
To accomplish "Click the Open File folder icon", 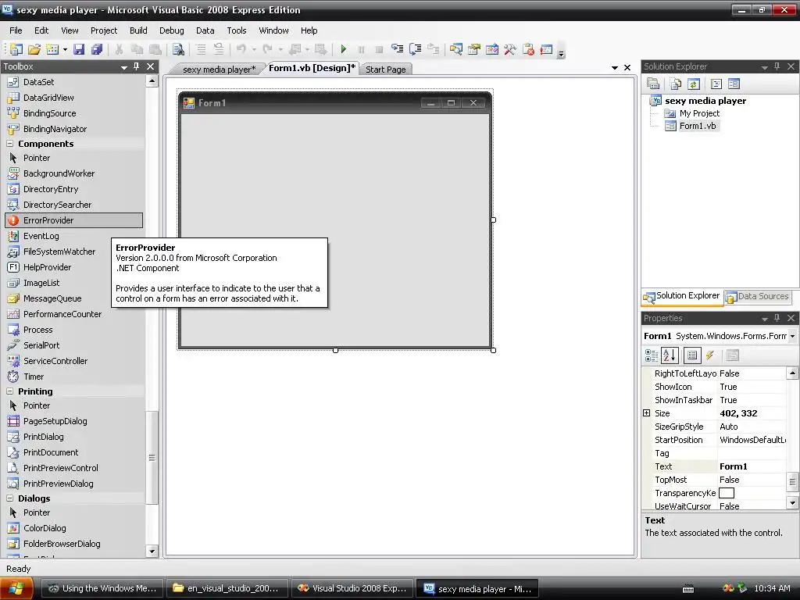I will point(34,49).
